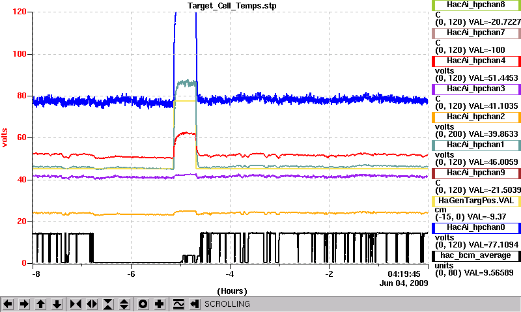Click the pan left arrow button
The height and width of the screenshot is (312, 521).
tap(8, 304)
